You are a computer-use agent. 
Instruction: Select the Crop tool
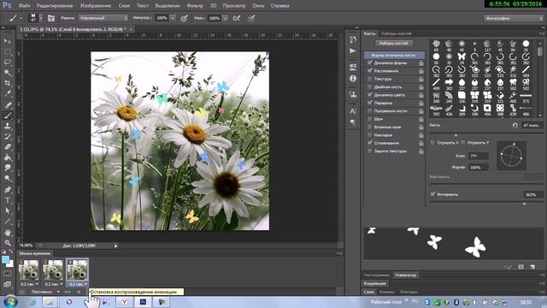(8, 84)
